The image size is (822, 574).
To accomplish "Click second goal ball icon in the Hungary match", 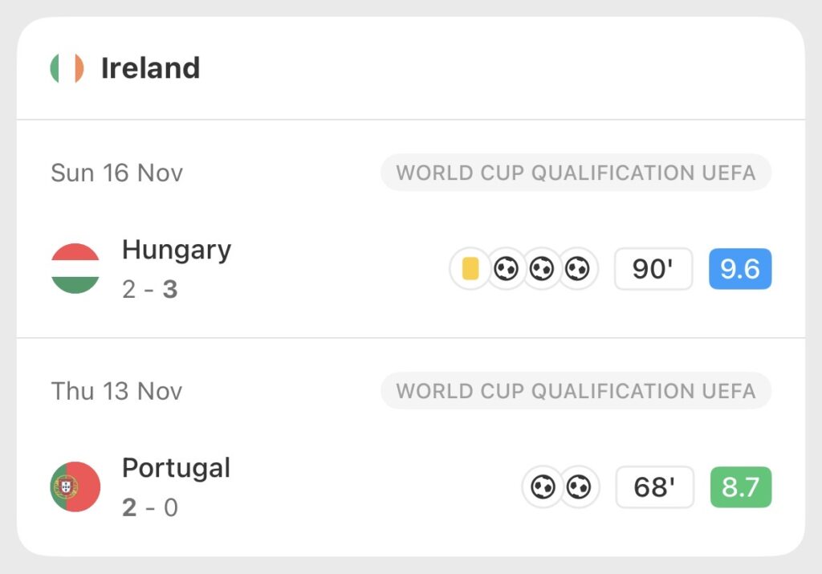I will click(542, 269).
